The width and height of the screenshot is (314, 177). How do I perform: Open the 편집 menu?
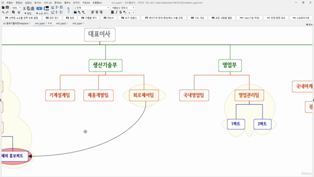point(19,3)
